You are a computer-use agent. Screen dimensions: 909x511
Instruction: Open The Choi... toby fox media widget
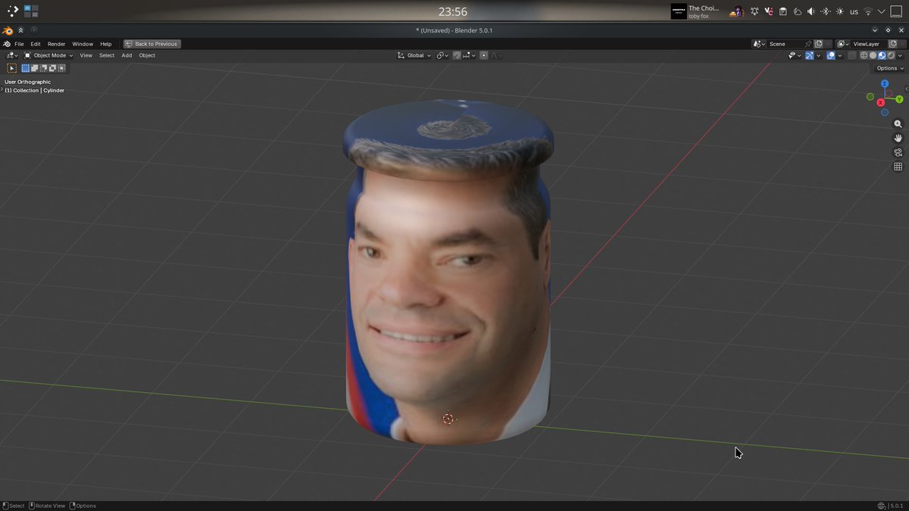695,11
